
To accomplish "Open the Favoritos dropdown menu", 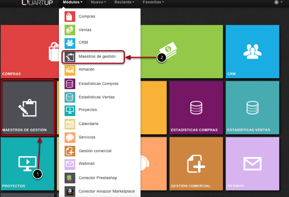I will 153,2.
